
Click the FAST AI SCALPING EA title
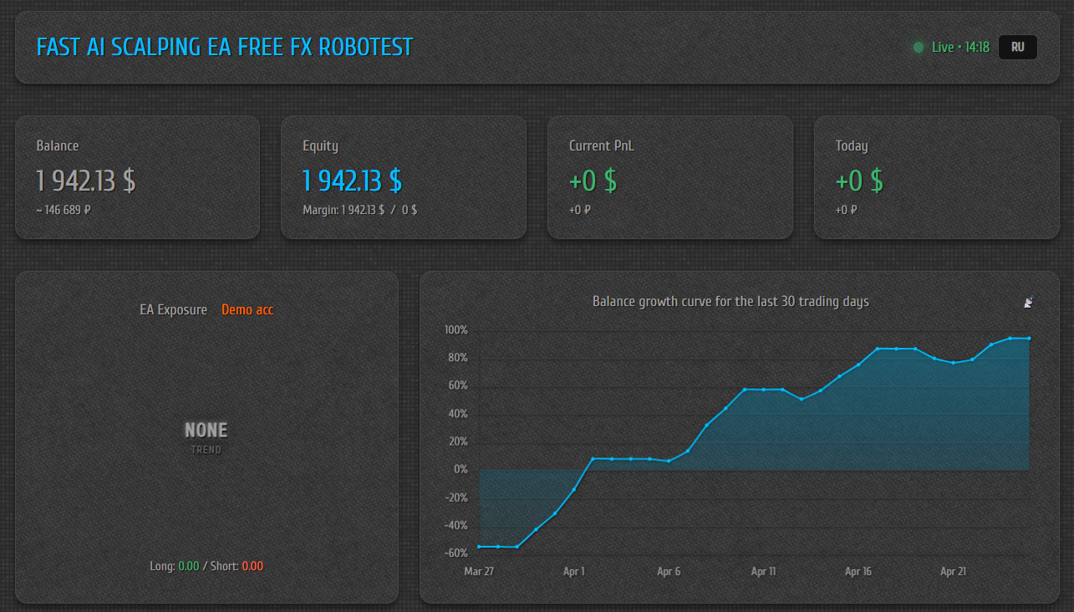tap(225, 47)
